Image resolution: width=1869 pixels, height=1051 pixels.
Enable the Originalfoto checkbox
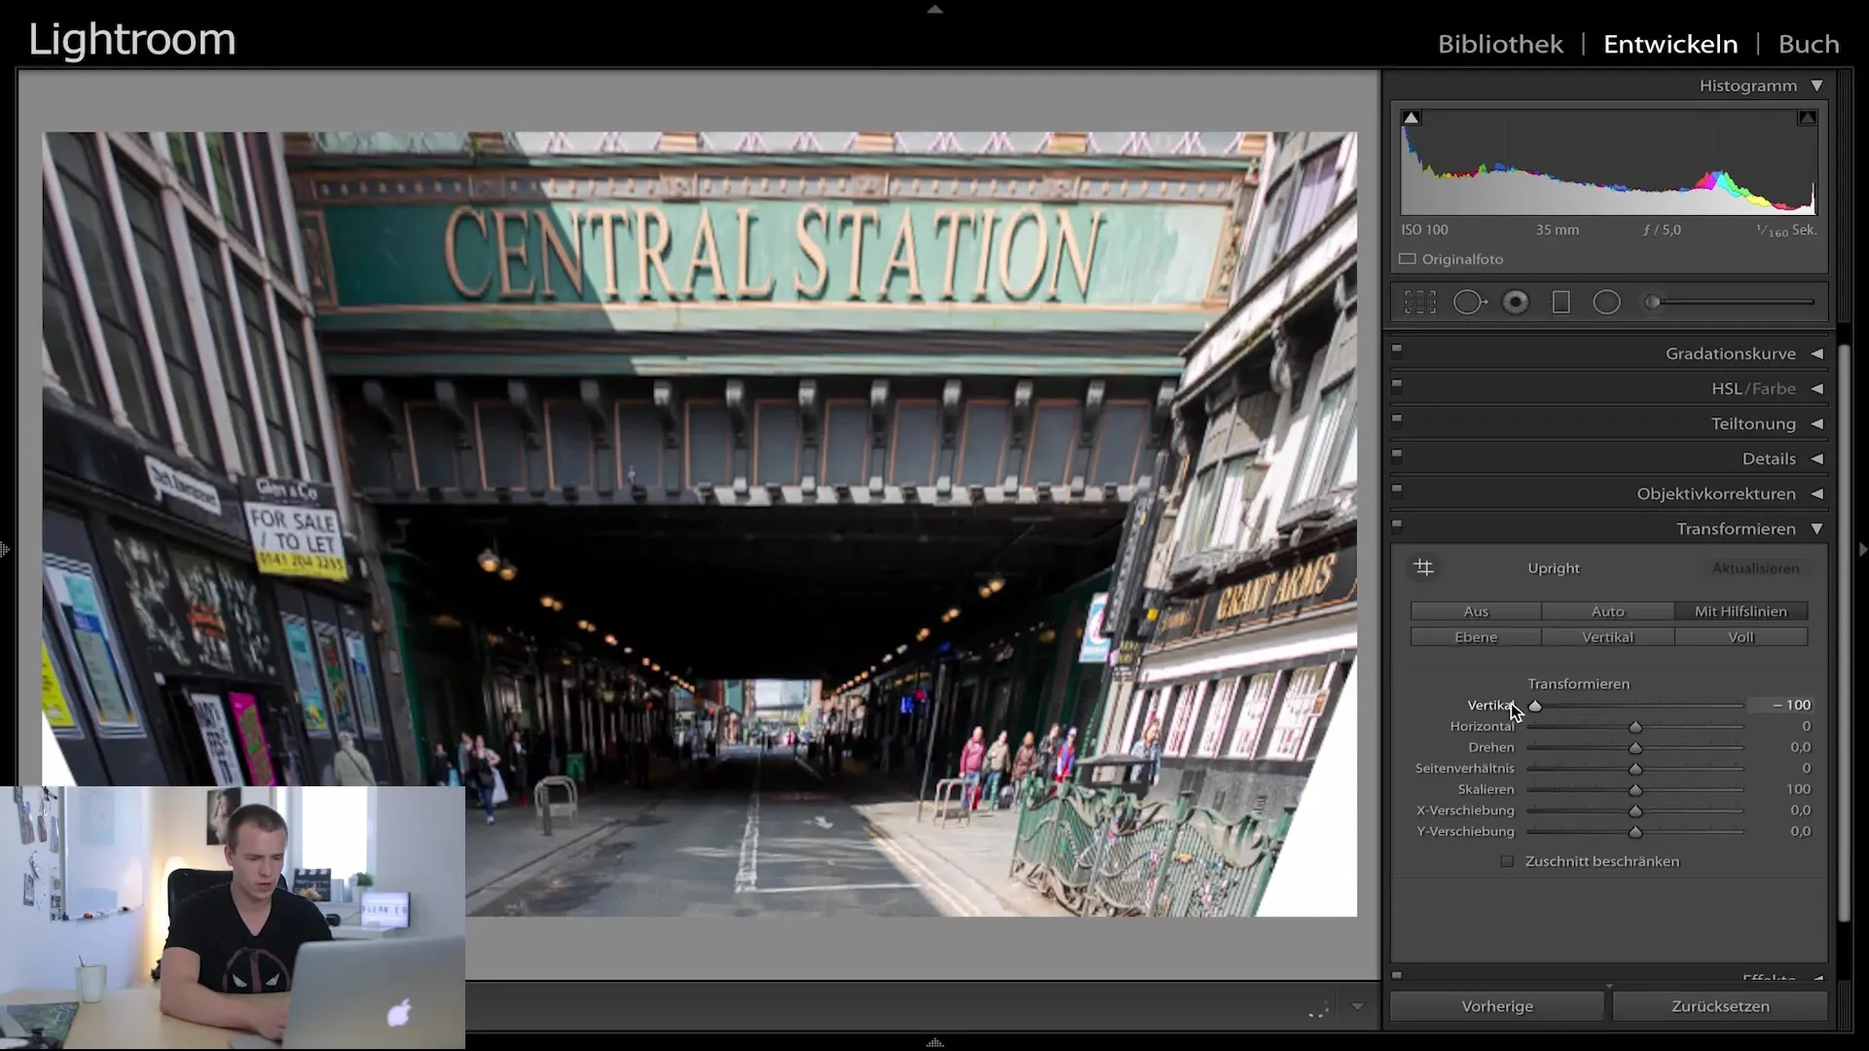coord(1408,259)
